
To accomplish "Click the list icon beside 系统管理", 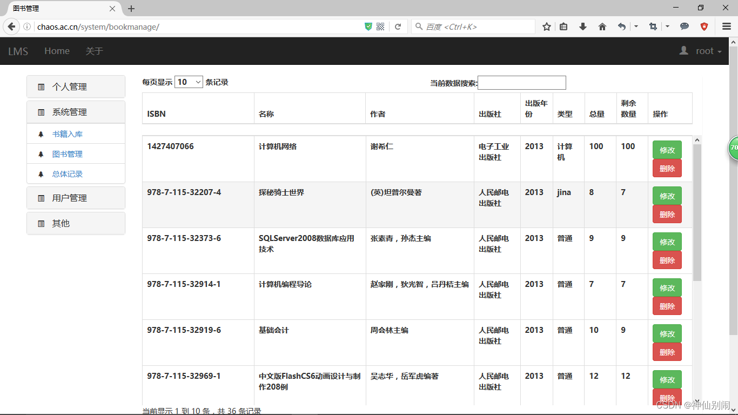I will point(41,112).
